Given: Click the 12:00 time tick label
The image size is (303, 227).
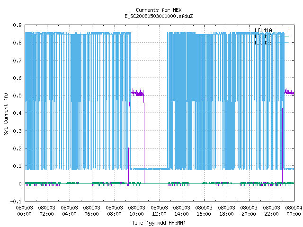Looking at the screenshot, I should (x=159, y=214).
